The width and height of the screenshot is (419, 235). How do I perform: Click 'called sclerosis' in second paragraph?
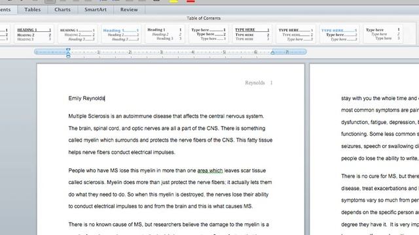pos(86,182)
